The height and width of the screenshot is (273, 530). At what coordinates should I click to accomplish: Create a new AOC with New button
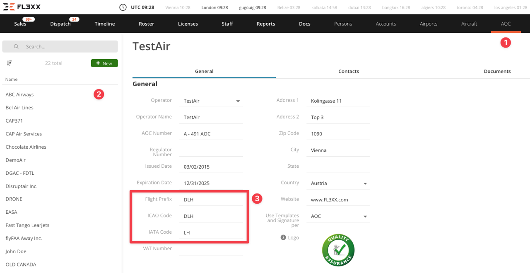click(104, 63)
